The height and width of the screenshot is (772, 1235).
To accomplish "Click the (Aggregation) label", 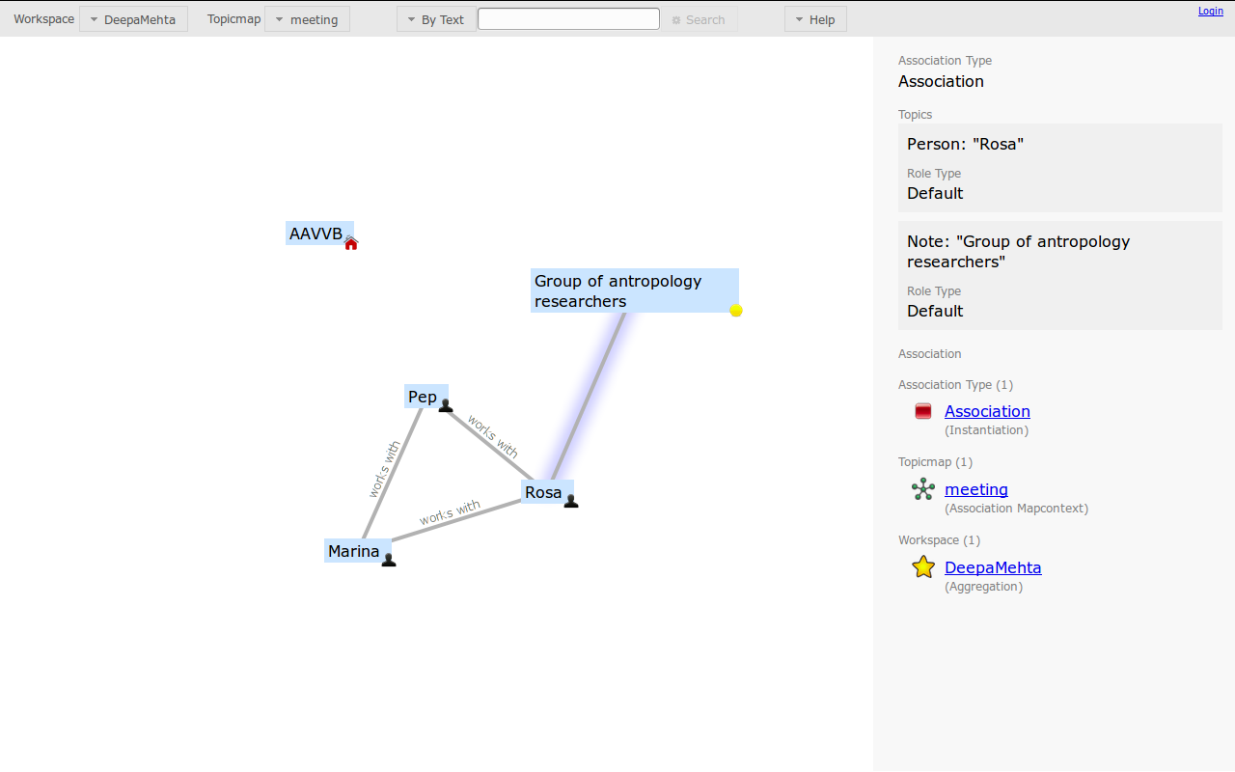I will pos(983,587).
